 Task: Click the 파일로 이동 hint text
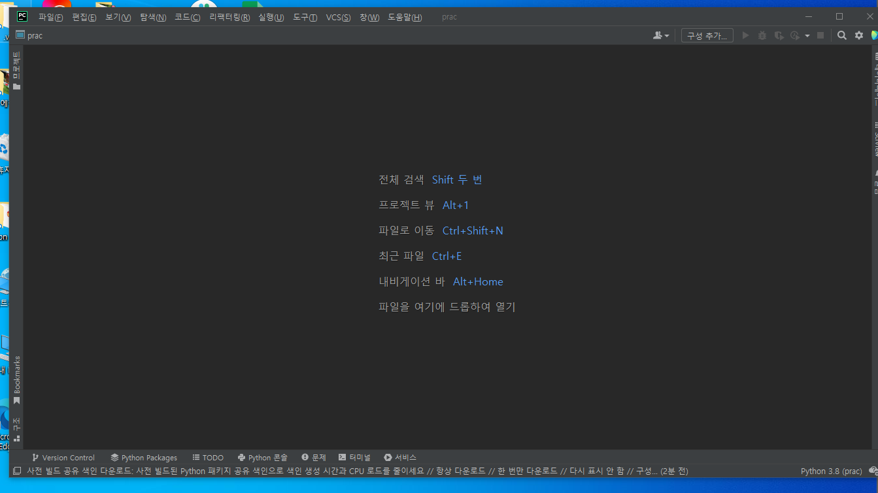point(407,231)
